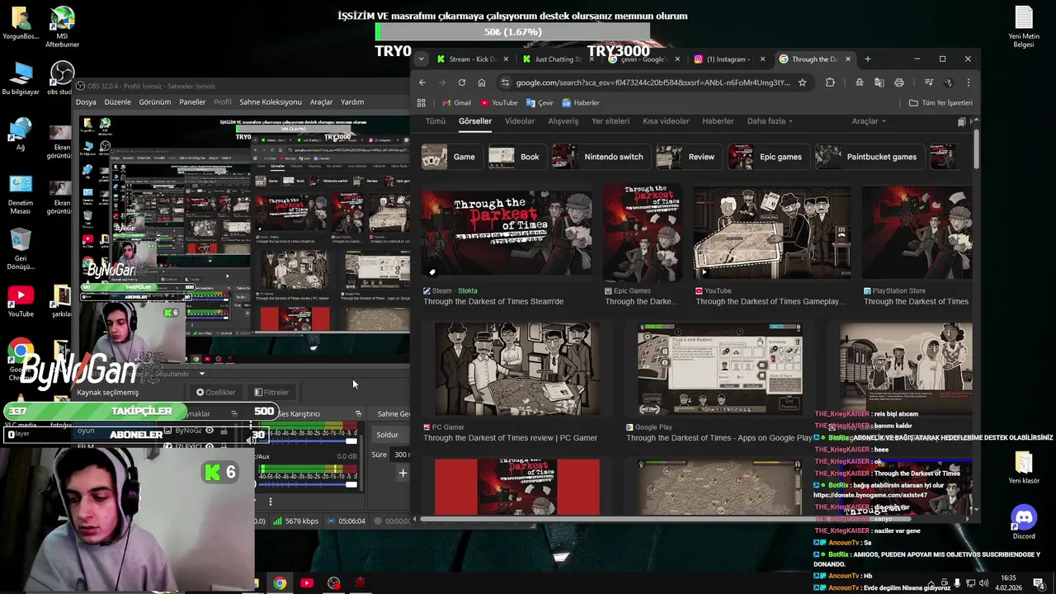This screenshot has height=594, width=1056.
Task: Click Chrome icon in Windows taskbar
Action: point(280,583)
